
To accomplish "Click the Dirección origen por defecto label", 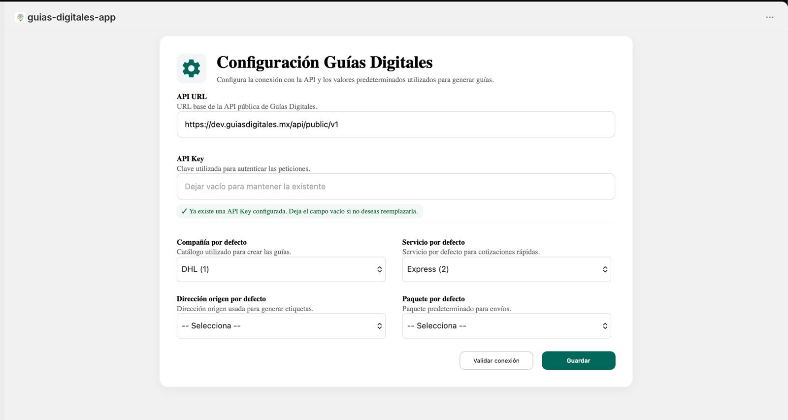I will [221, 299].
